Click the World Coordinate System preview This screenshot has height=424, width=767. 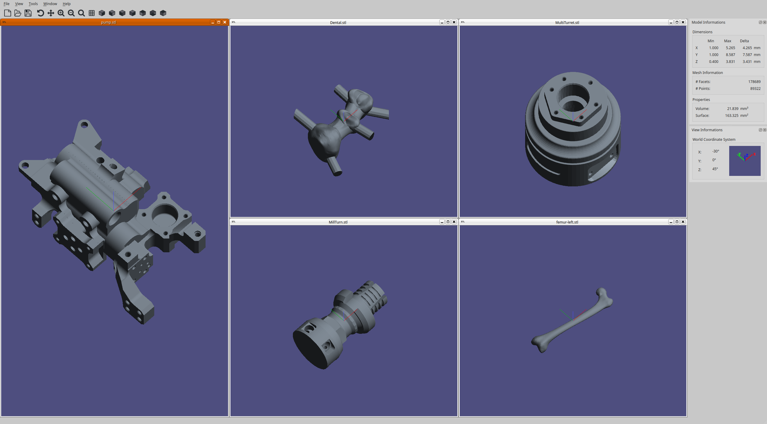pos(745,161)
